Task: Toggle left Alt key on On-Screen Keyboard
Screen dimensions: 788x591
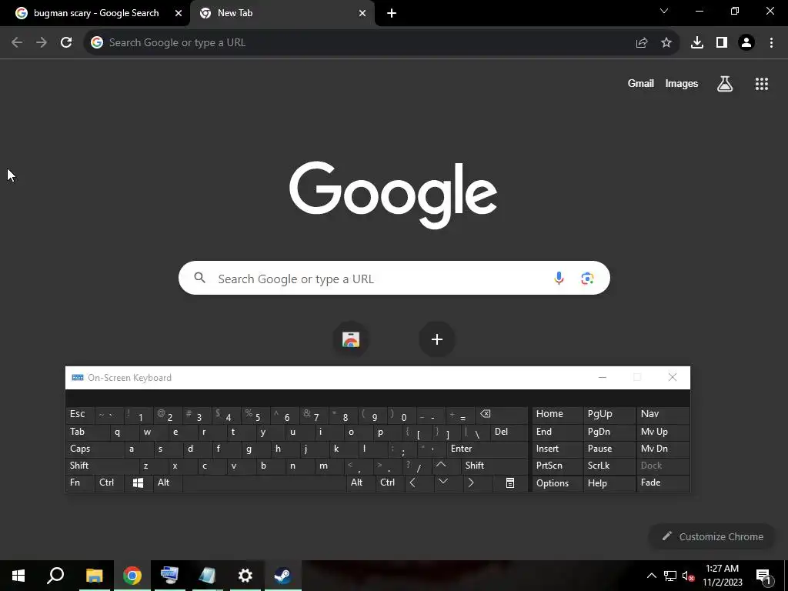Action: coord(167,482)
